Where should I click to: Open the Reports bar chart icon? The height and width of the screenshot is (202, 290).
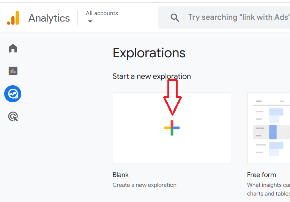pyautogui.click(x=13, y=71)
